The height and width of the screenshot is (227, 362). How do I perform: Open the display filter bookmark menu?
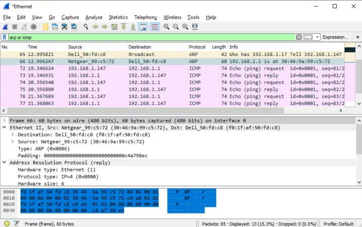tap(5, 37)
